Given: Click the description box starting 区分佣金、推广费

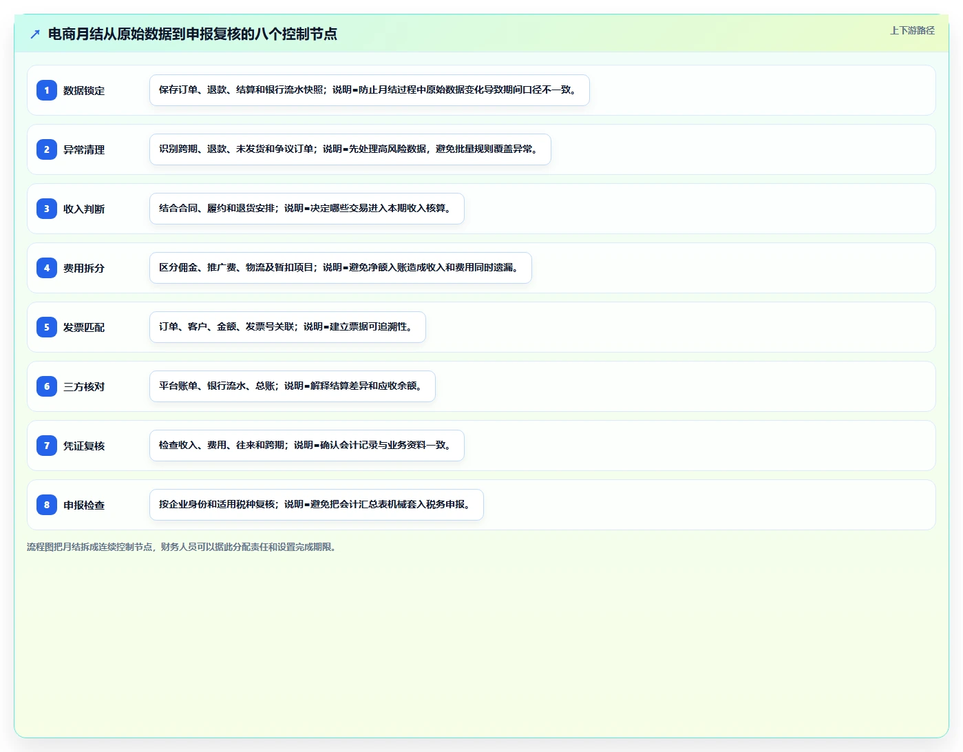Looking at the screenshot, I should 341,268.
